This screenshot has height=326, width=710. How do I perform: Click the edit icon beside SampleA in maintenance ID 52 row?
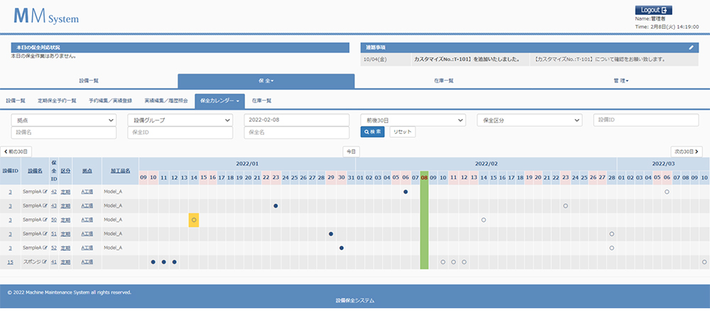(x=45, y=248)
